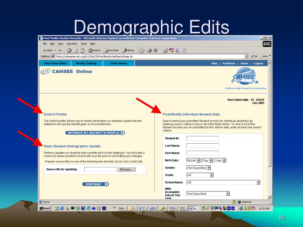Launch Word from the quick launch bar
Screen dimensions: 303x227
[x=83, y=208]
